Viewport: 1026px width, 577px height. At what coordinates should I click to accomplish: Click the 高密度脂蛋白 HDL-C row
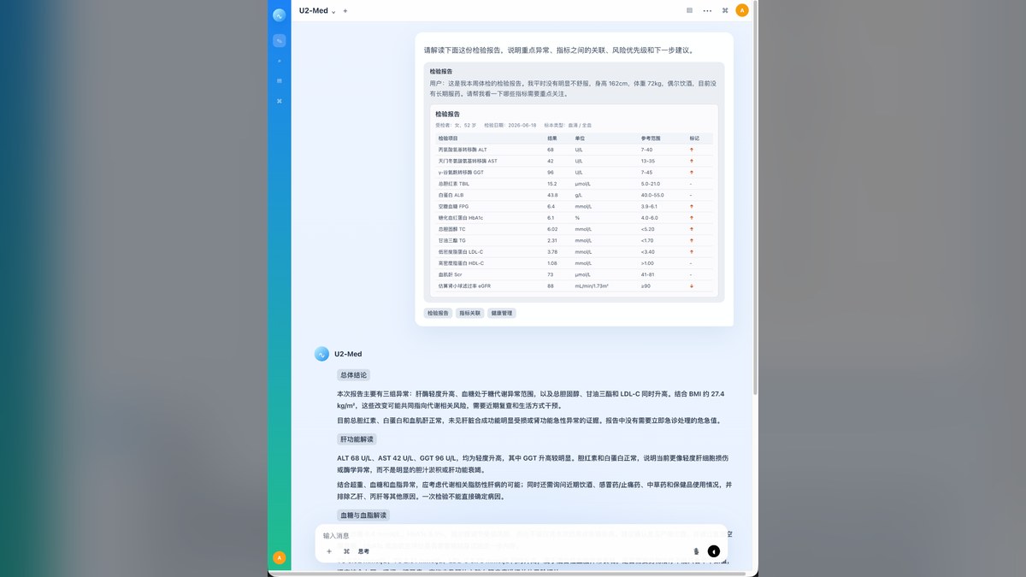tap(574, 263)
